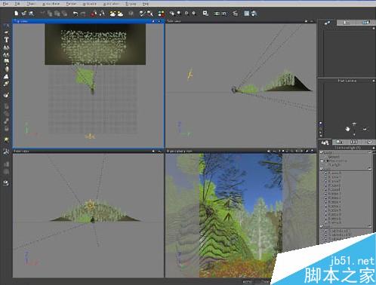Screen dimensions: 376x285
Task: Maximize the Side view viewport
Action: [312, 21]
